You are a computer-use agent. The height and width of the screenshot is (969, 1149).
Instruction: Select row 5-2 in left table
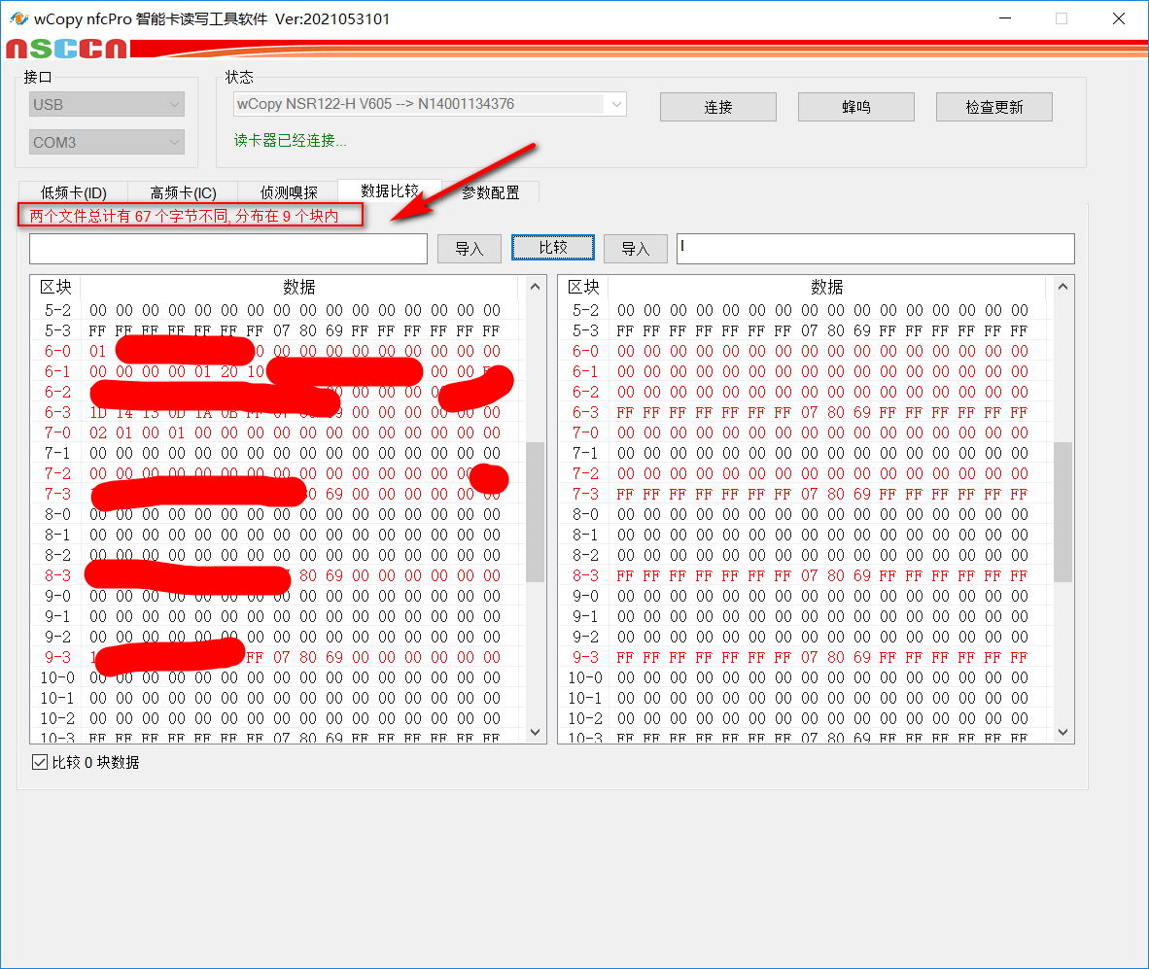pyautogui.click(x=278, y=311)
